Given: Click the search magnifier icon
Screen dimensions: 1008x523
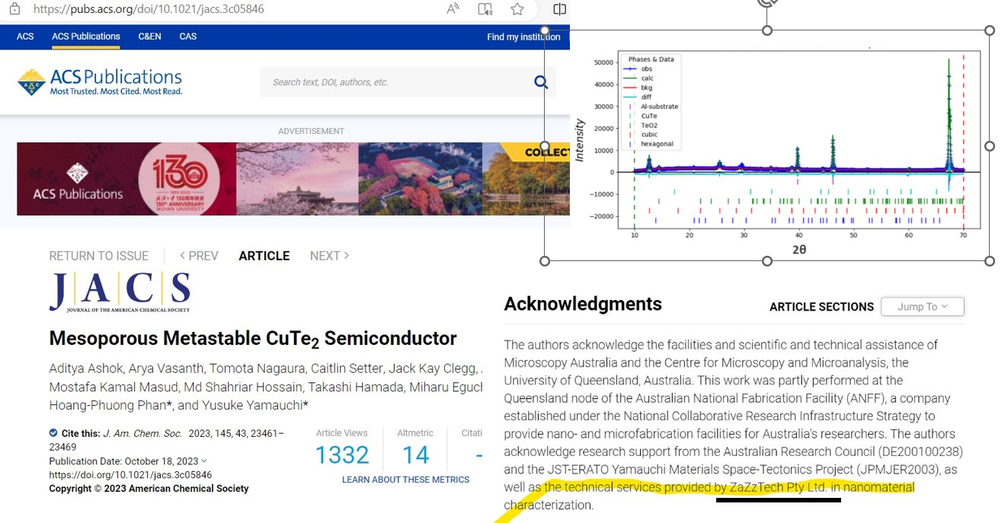Looking at the screenshot, I should 541,82.
